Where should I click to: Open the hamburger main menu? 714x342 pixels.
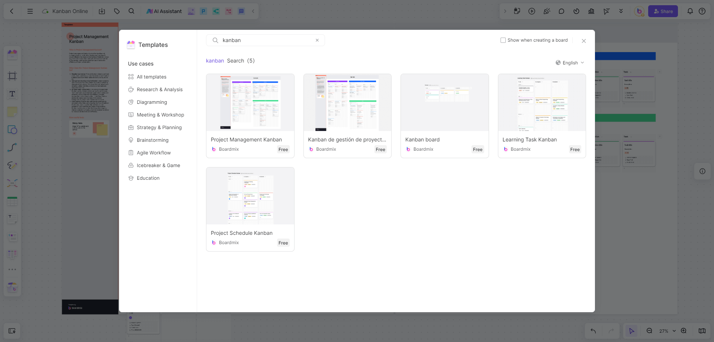pos(30,11)
